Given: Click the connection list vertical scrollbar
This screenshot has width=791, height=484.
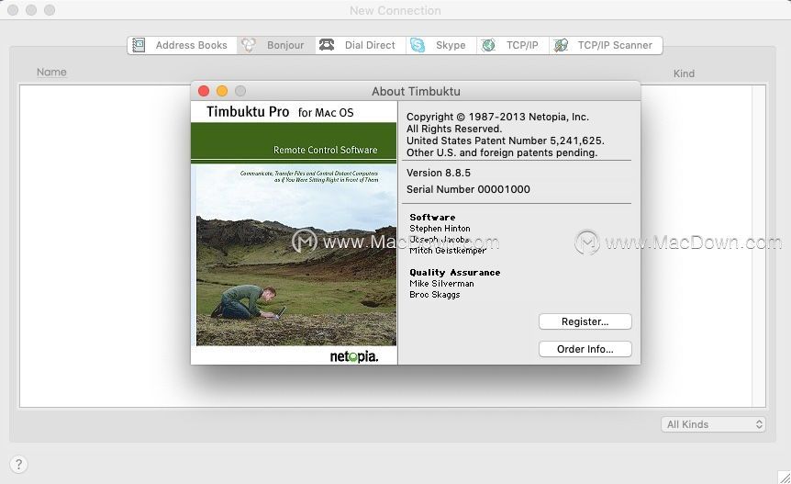Looking at the screenshot, I should tap(759, 246).
